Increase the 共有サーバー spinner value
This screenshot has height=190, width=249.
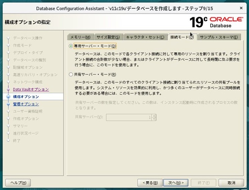(x=154, y=116)
